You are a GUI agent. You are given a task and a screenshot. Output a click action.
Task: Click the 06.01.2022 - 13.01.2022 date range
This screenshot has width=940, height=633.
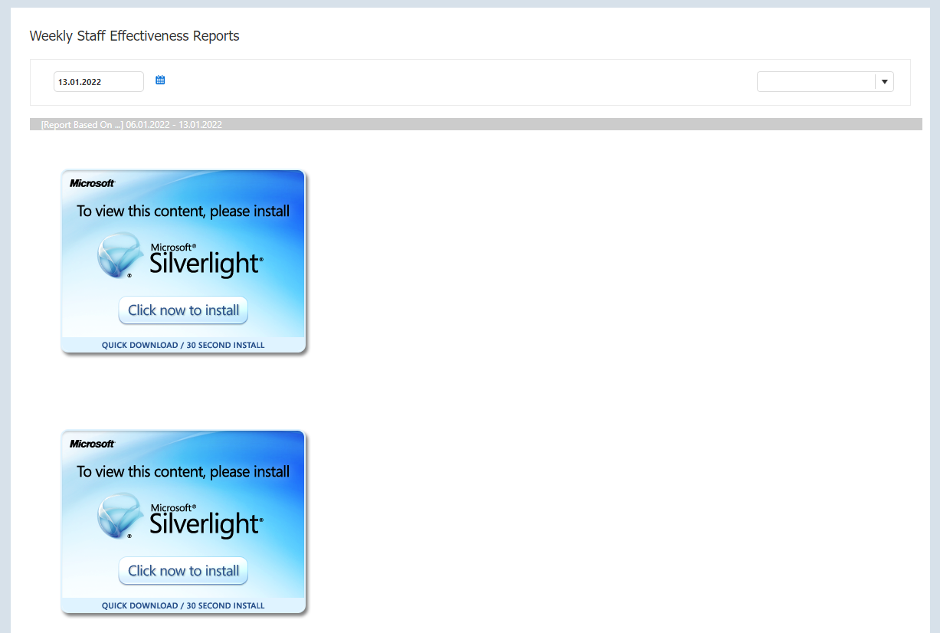point(174,124)
